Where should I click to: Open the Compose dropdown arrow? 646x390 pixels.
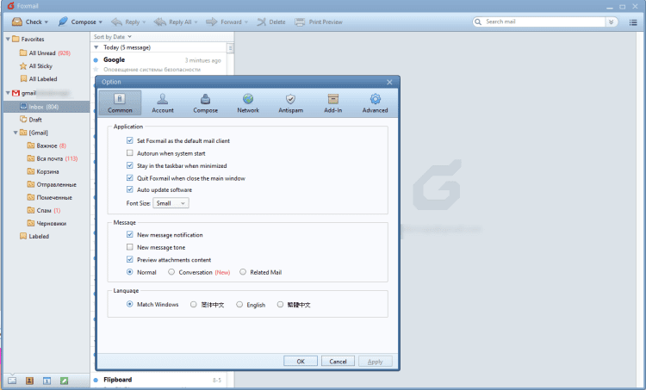[x=100, y=22]
